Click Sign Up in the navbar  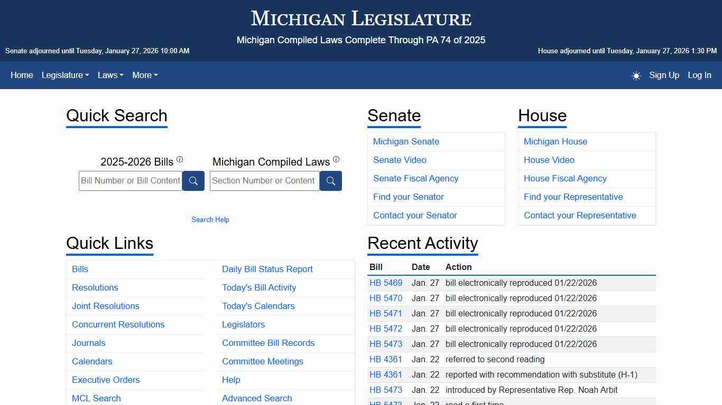pos(664,75)
